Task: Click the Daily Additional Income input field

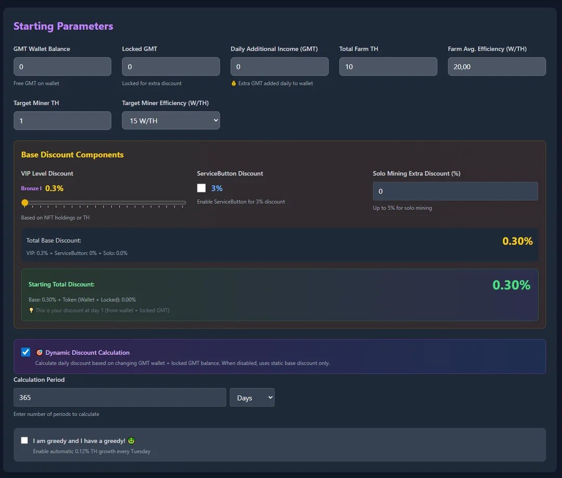Action: coord(279,66)
